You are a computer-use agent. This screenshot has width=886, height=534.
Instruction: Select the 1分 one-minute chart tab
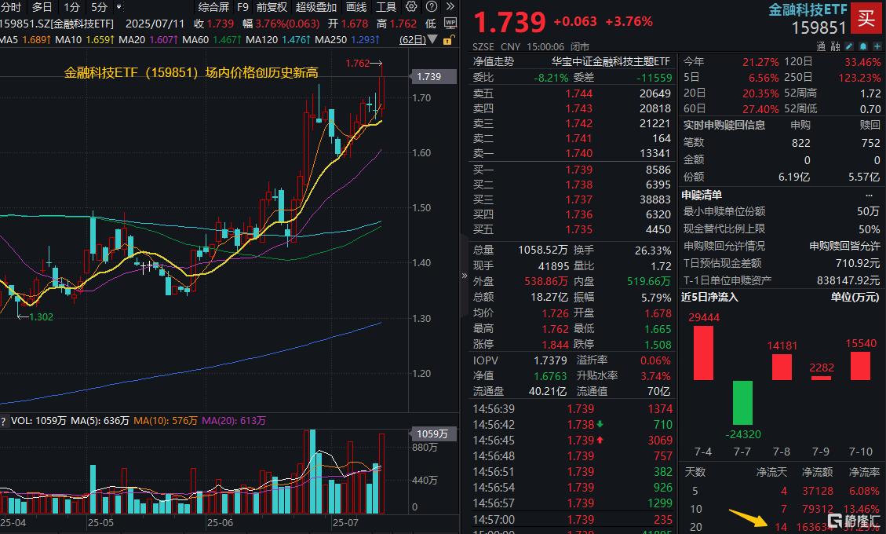[x=71, y=7]
